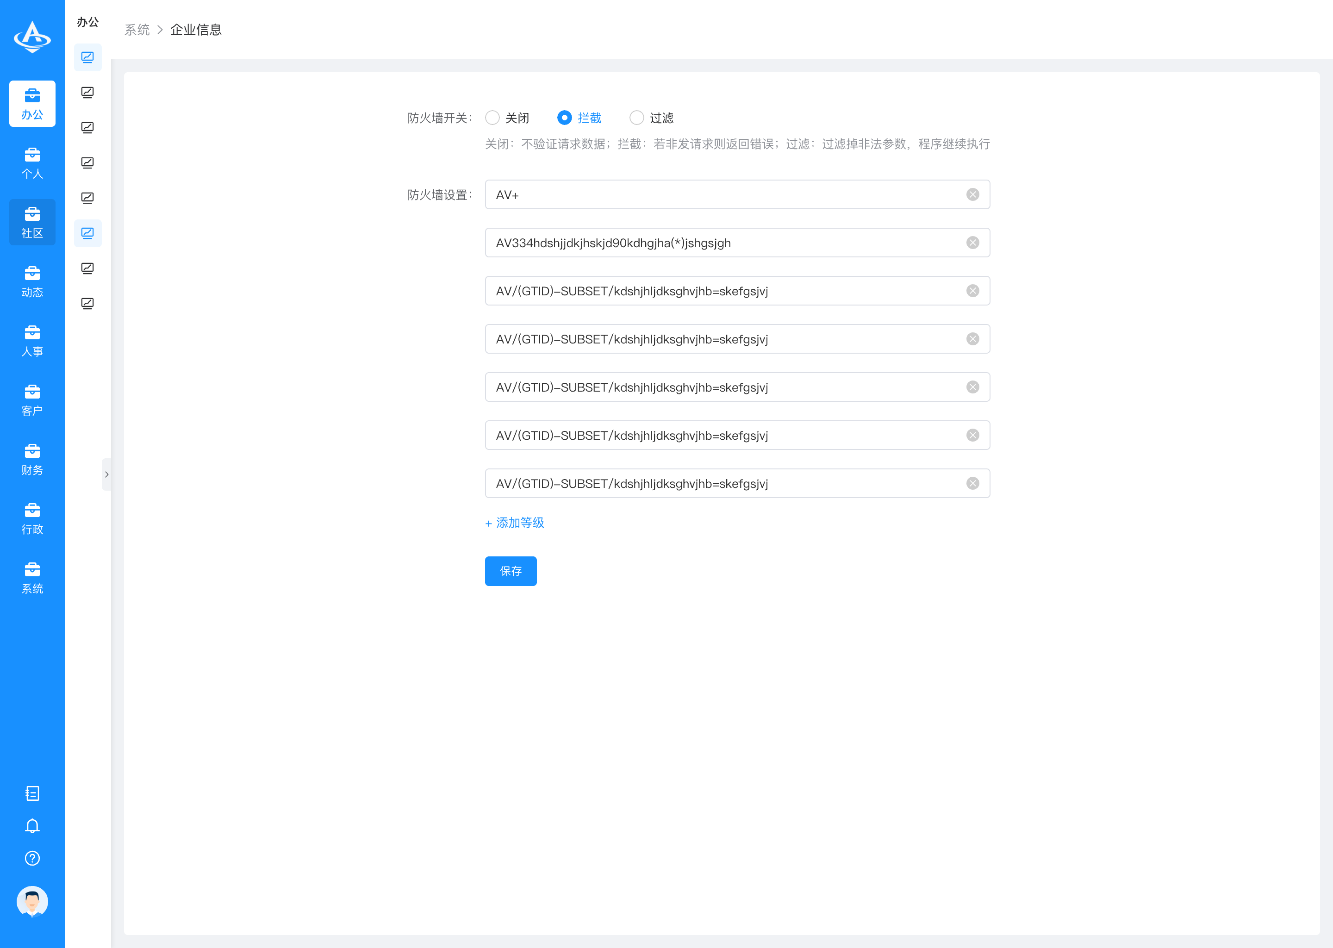Click the help question mark icon

click(x=32, y=858)
